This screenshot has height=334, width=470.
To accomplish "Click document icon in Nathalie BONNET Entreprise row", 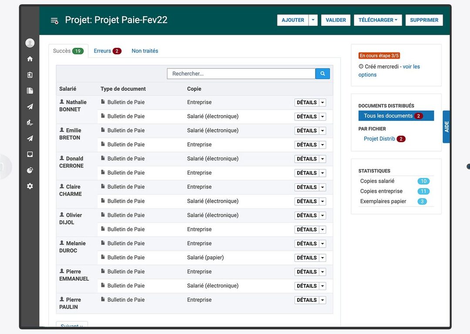I will 103,102.
